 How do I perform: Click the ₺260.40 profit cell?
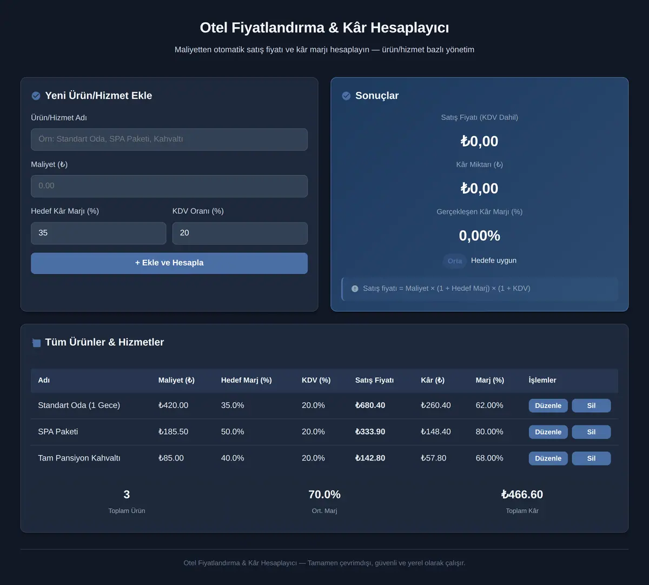click(x=435, y=405)
